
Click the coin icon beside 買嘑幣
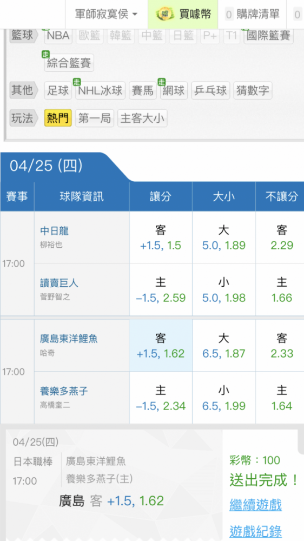tap(164, 14)
